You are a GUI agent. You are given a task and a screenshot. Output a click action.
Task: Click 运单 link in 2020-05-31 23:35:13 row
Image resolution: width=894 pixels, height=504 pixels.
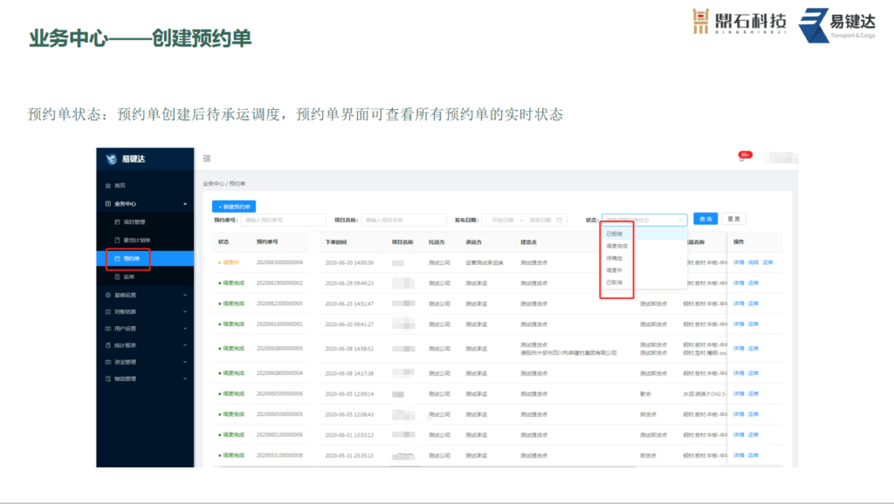click(753, 455)
